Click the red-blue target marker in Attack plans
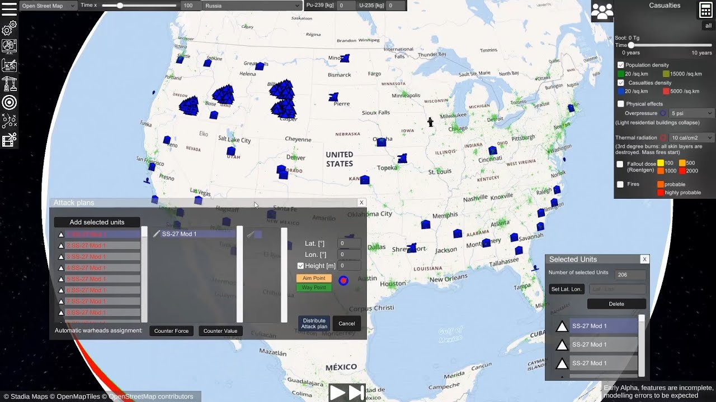716x402 pixels. click(343, 280)
